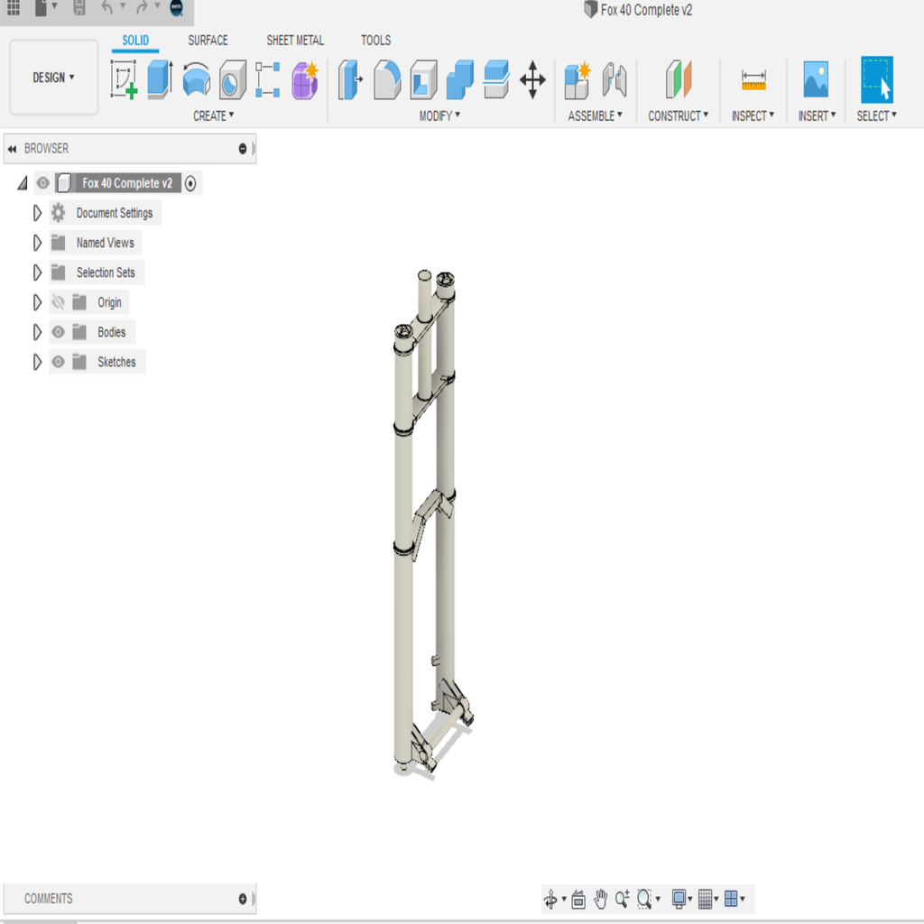Select the Rectangular Pattern tool
The image size is (924, 924).
(x=267, y=79)
